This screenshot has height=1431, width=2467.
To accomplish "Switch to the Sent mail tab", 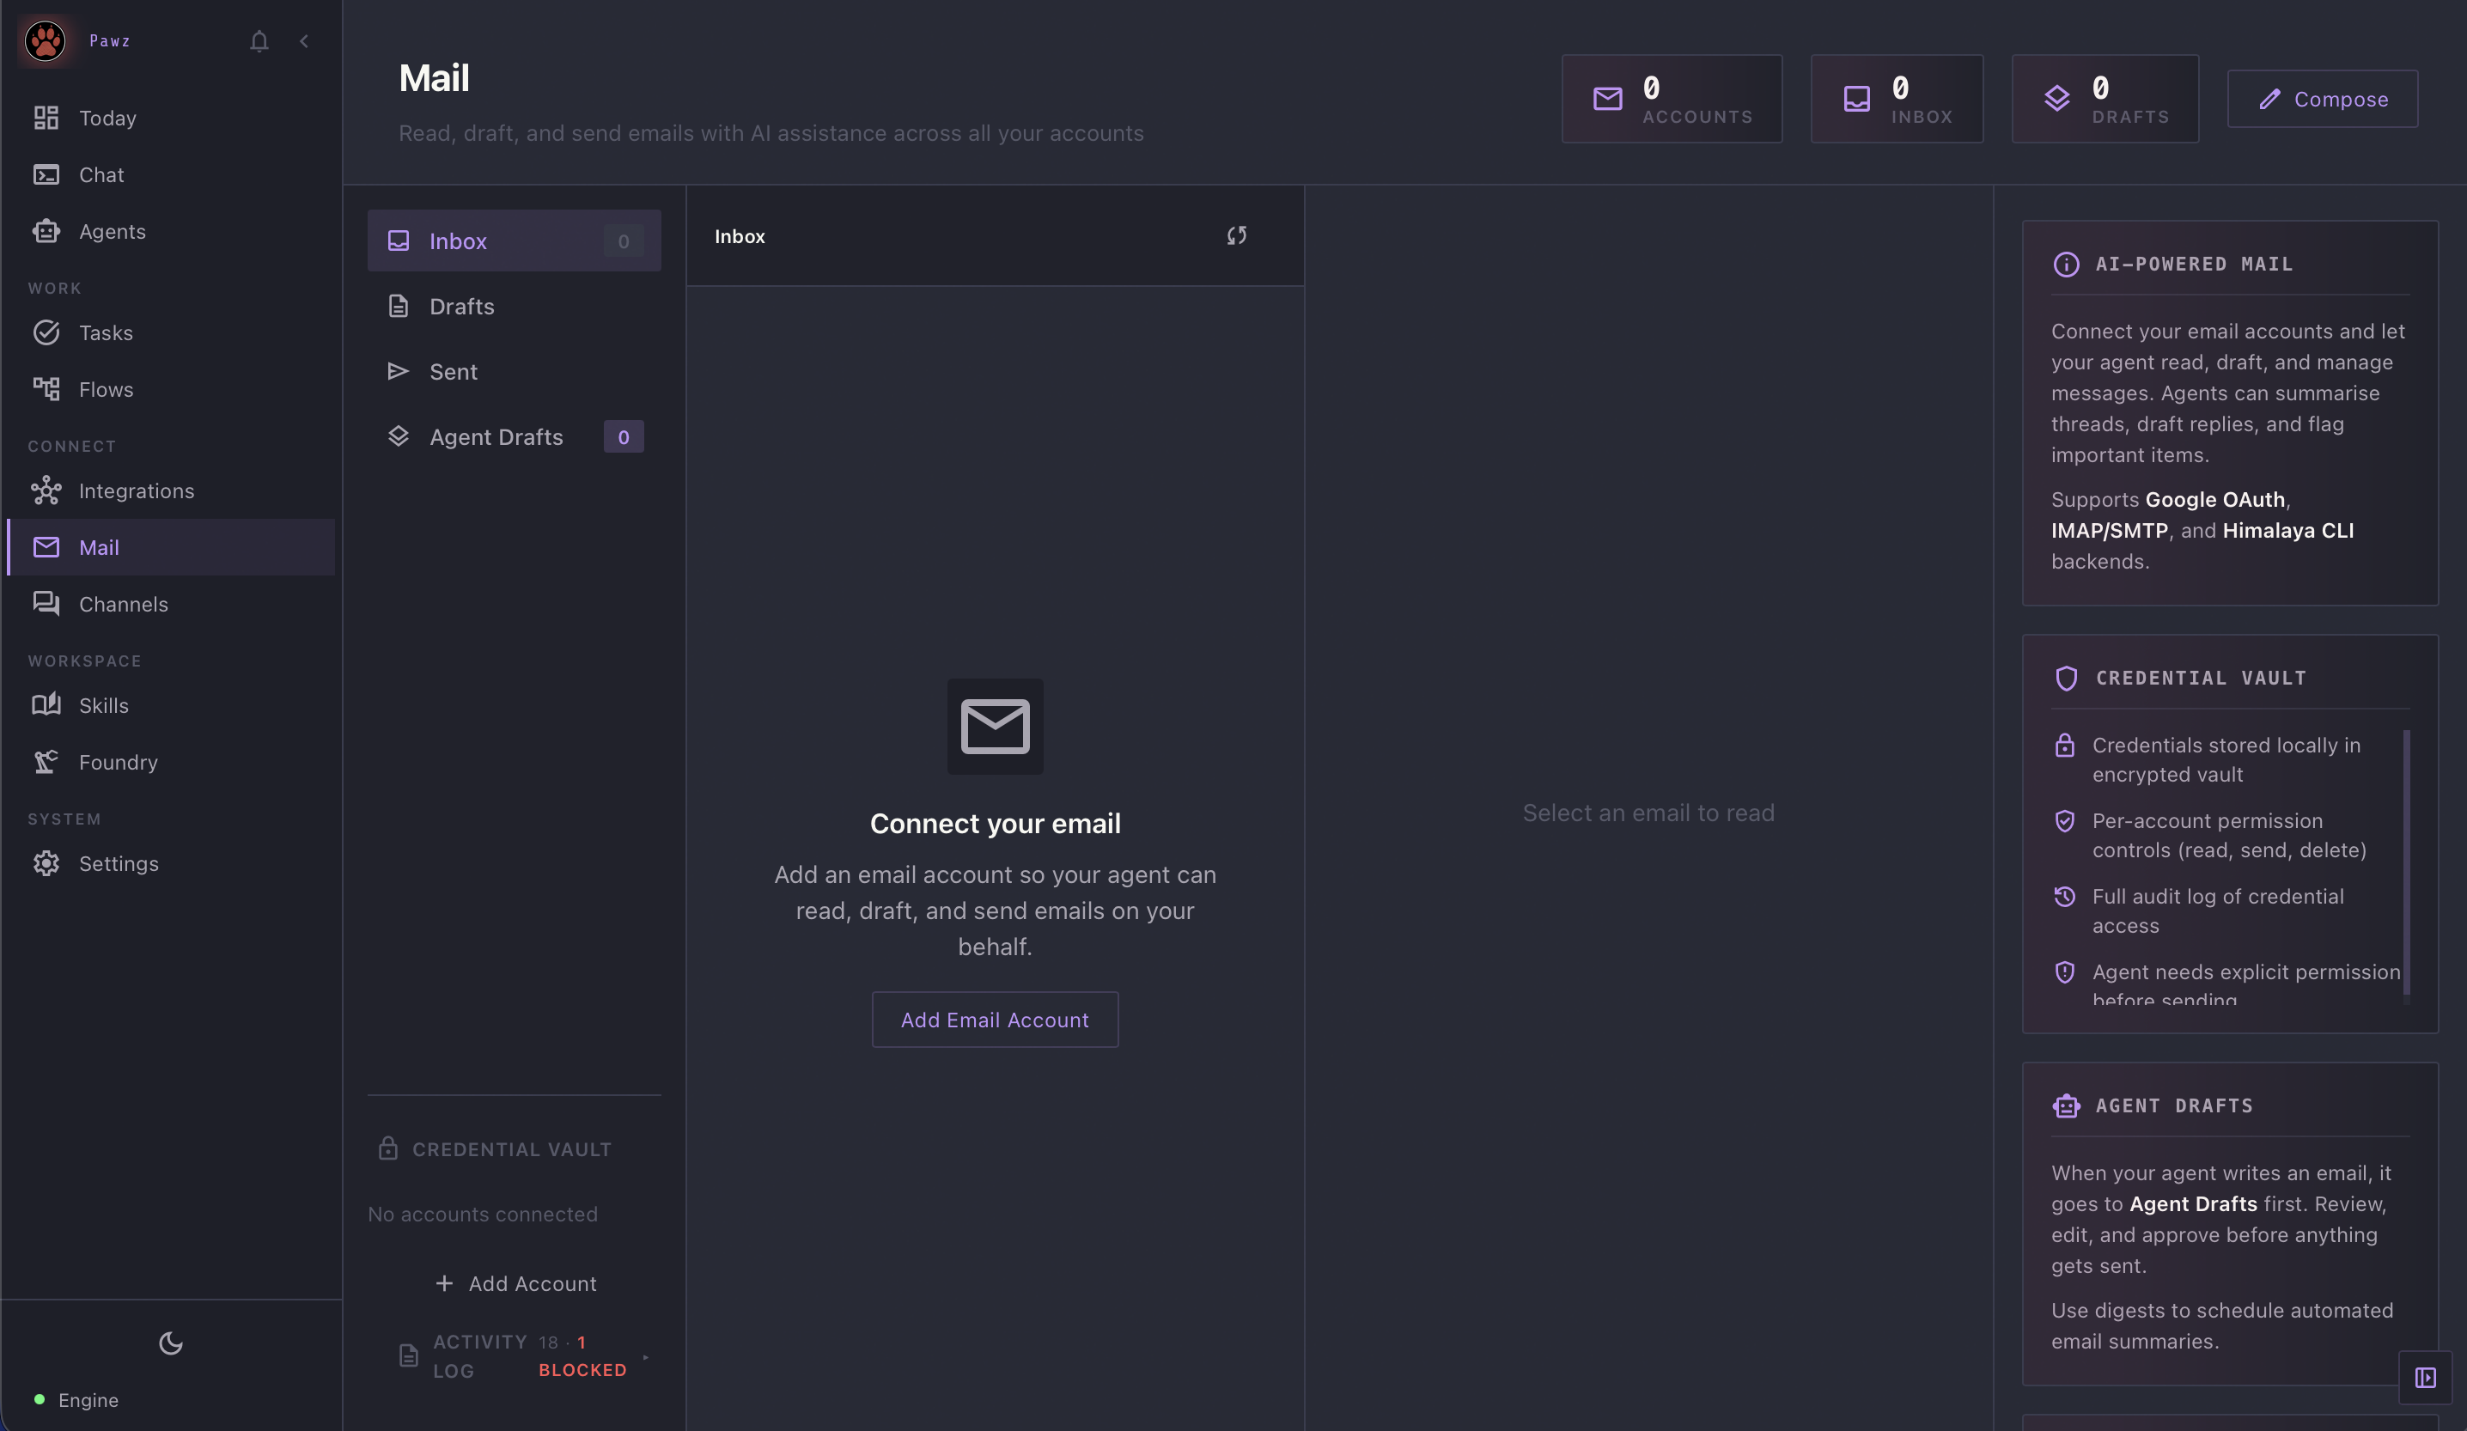I will 453,371.
